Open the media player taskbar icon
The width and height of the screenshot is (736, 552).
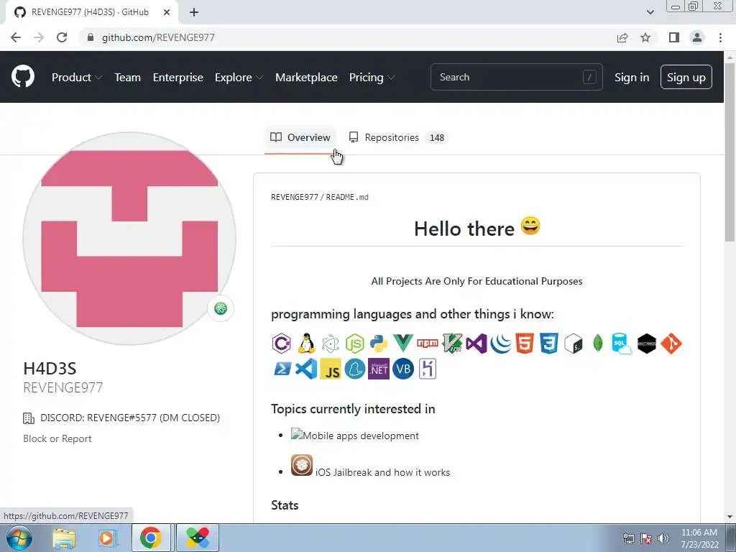pyautogui.click(x=106, y=538)
